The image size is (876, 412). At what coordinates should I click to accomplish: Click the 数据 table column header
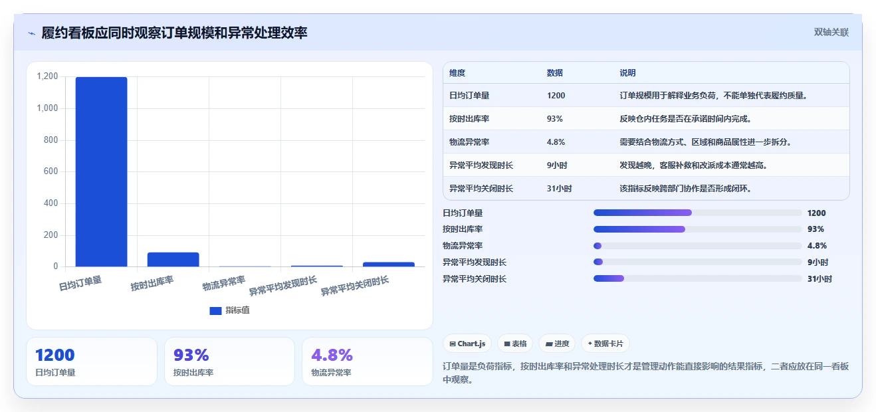point(555,73)
